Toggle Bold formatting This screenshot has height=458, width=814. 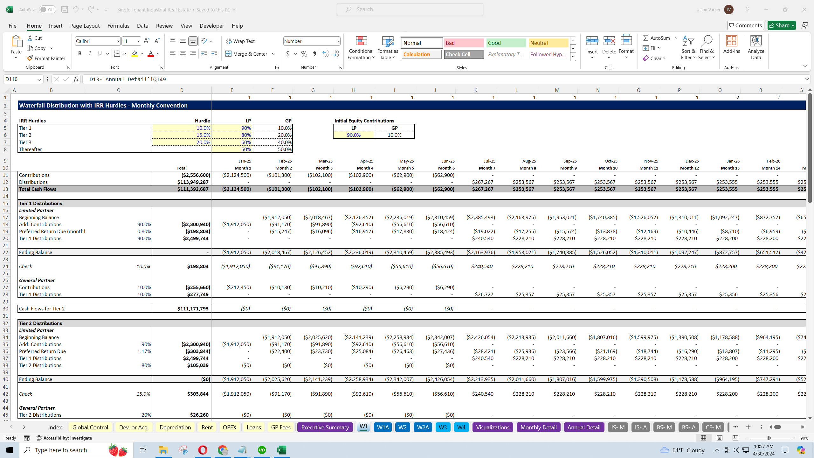[x=79, y=54]
